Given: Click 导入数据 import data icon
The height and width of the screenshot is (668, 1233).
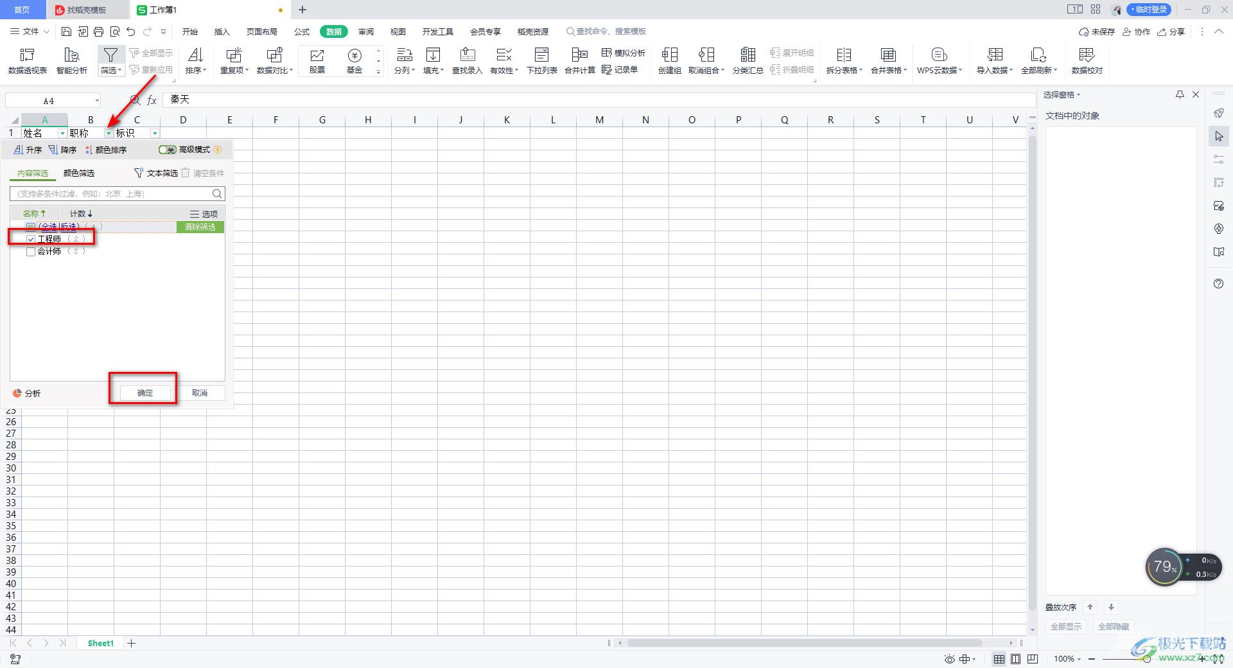Looking at the screenshot, I should coord(995,55).
